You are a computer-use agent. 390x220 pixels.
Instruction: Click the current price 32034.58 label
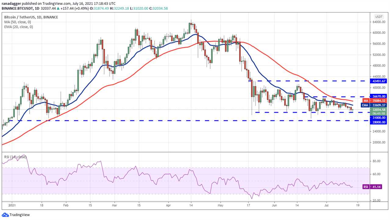379,109
